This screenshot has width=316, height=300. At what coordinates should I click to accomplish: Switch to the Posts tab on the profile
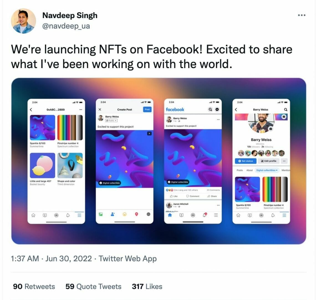click(240, 170)
